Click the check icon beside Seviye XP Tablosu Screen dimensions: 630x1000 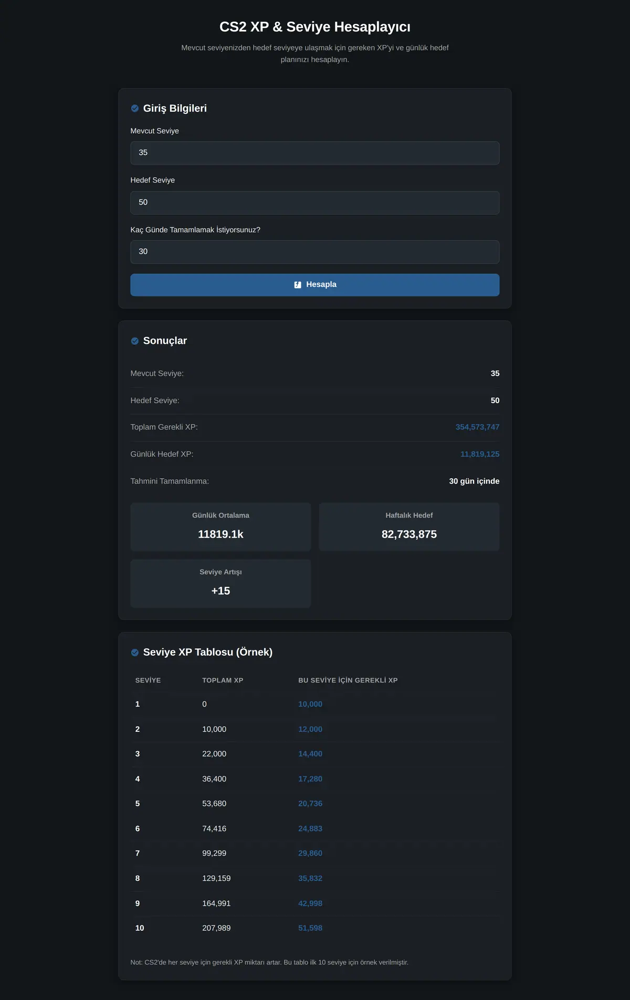click(x=135, y=652)
